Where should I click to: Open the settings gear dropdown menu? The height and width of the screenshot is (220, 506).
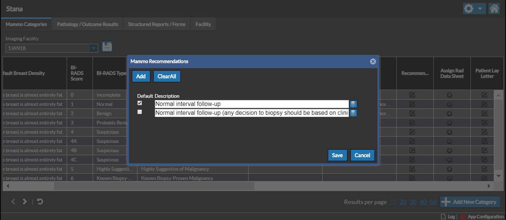pos(474,9)
